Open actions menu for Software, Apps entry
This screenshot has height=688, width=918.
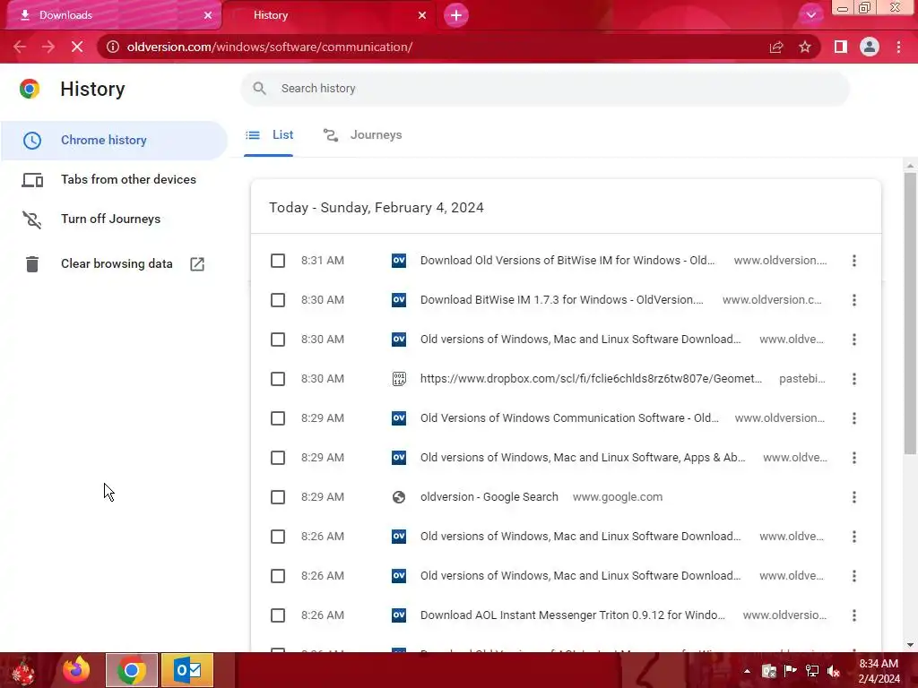854,458
